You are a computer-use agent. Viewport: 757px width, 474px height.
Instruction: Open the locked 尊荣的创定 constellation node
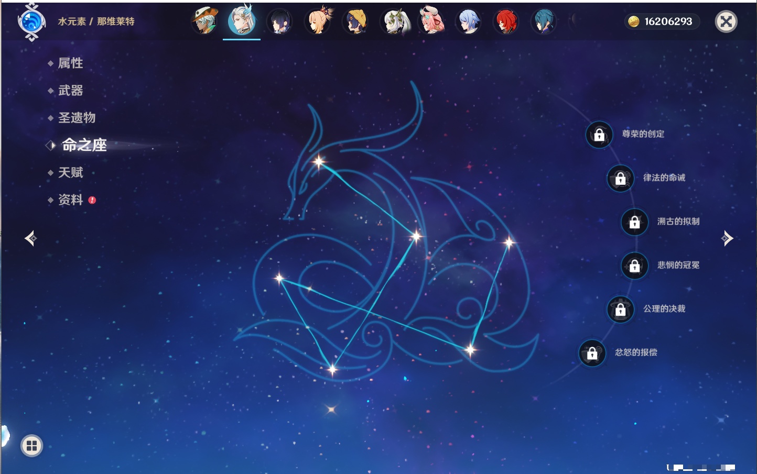click(599, 135)
